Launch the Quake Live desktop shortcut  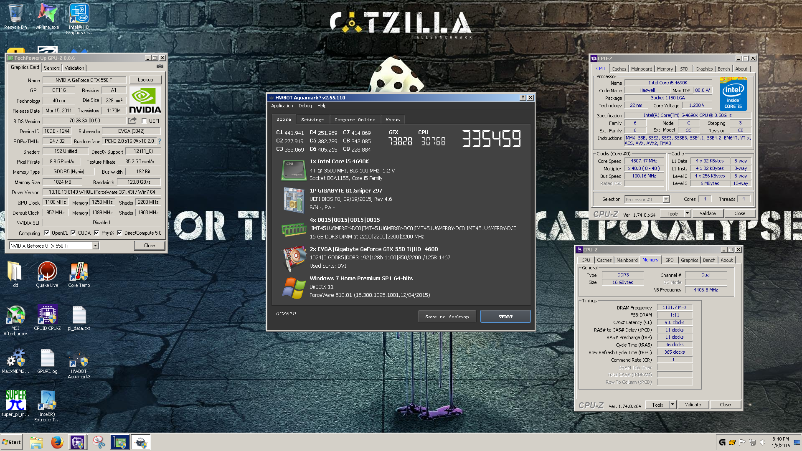tap(47, 274)
